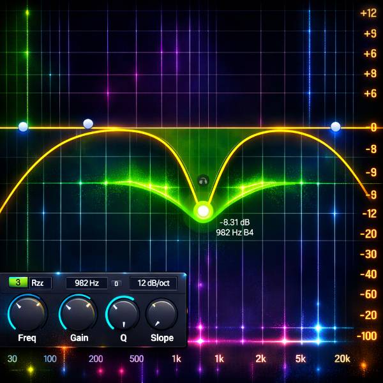Click the 200 frequency axis label
The height and width of the screenshot is (383, 383).
coord(96,359)
